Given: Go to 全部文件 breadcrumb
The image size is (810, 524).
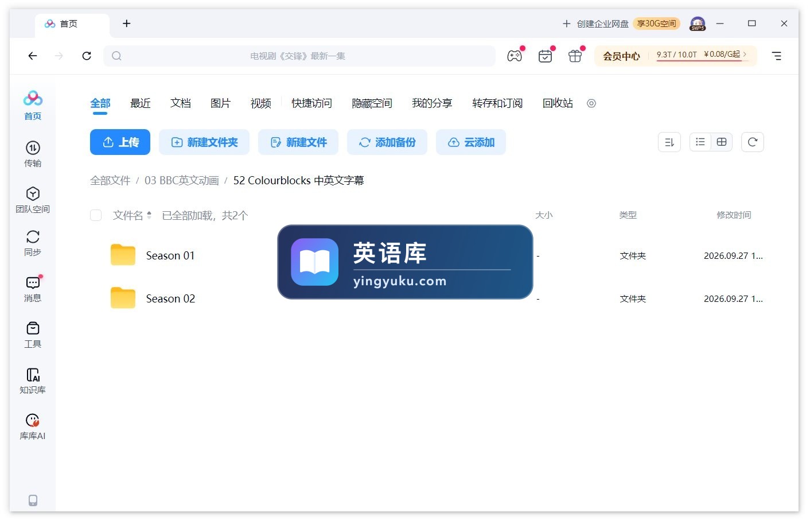Looking at the screenshot, I should (x=110, y=180).
